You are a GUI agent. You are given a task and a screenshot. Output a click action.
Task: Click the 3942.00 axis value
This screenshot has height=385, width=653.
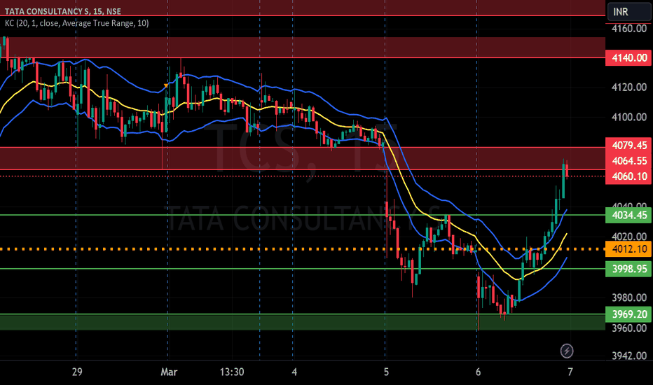629,356
